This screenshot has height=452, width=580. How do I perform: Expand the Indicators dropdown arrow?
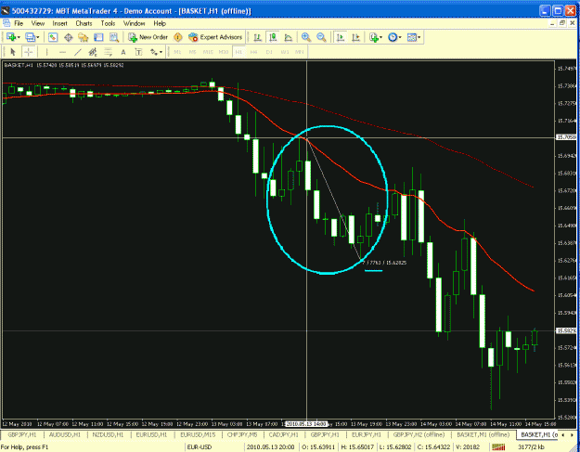(x=380, y=37)
